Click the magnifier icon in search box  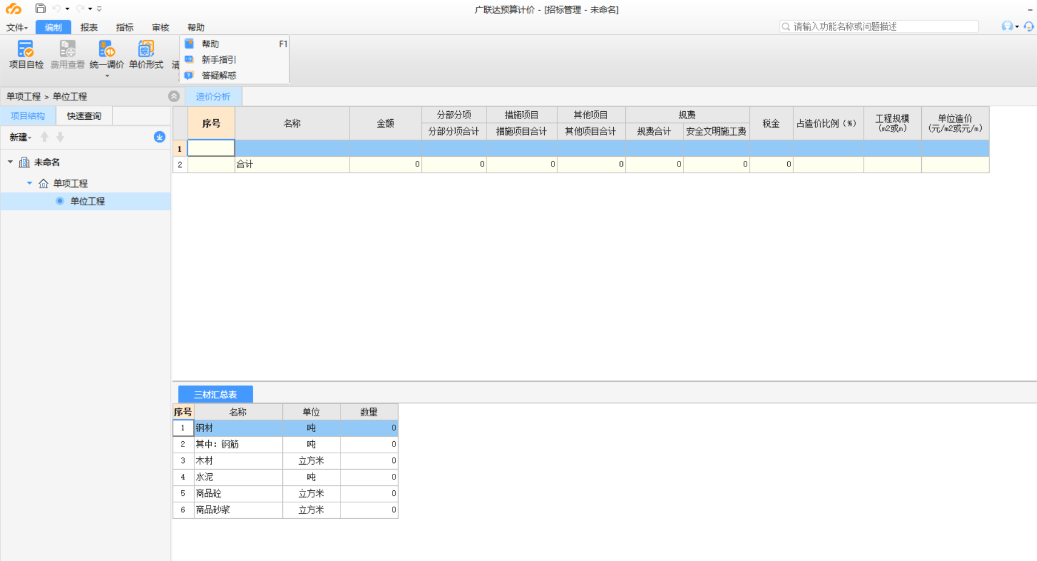click(786, 26)
